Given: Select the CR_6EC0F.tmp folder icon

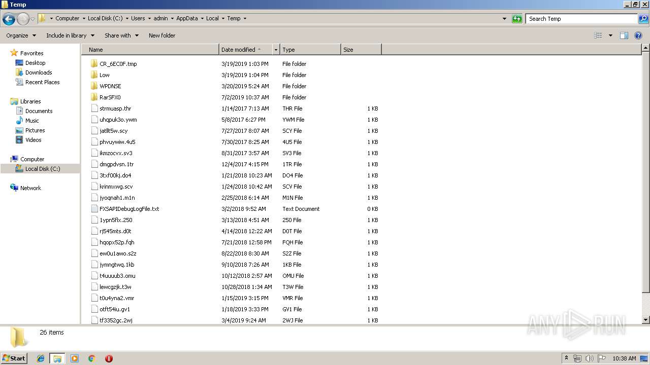Looking at the screenshot, I should 94,64.
